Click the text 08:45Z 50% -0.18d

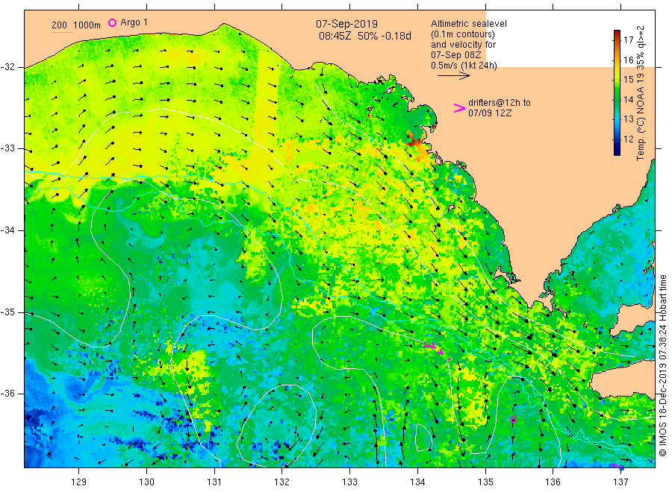click(364, 36)
